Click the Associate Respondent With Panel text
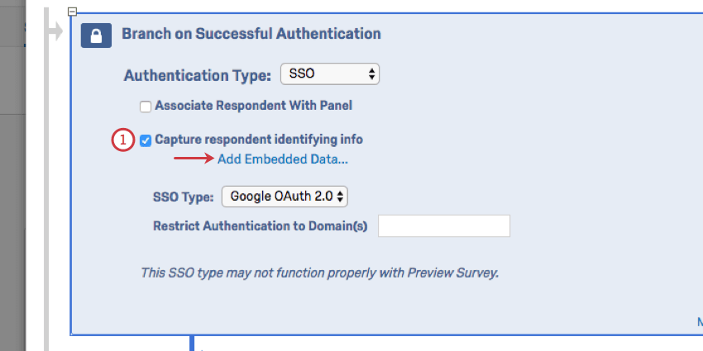Screen dimensions: 703x351 coord(253,106)
